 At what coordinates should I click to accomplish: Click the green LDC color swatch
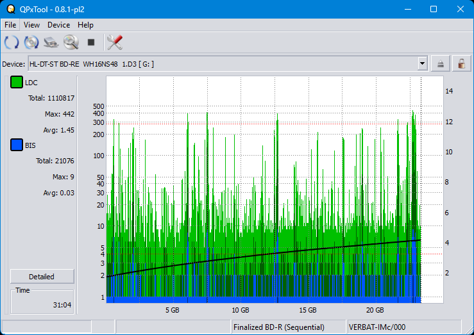click(x=17, y=83)
